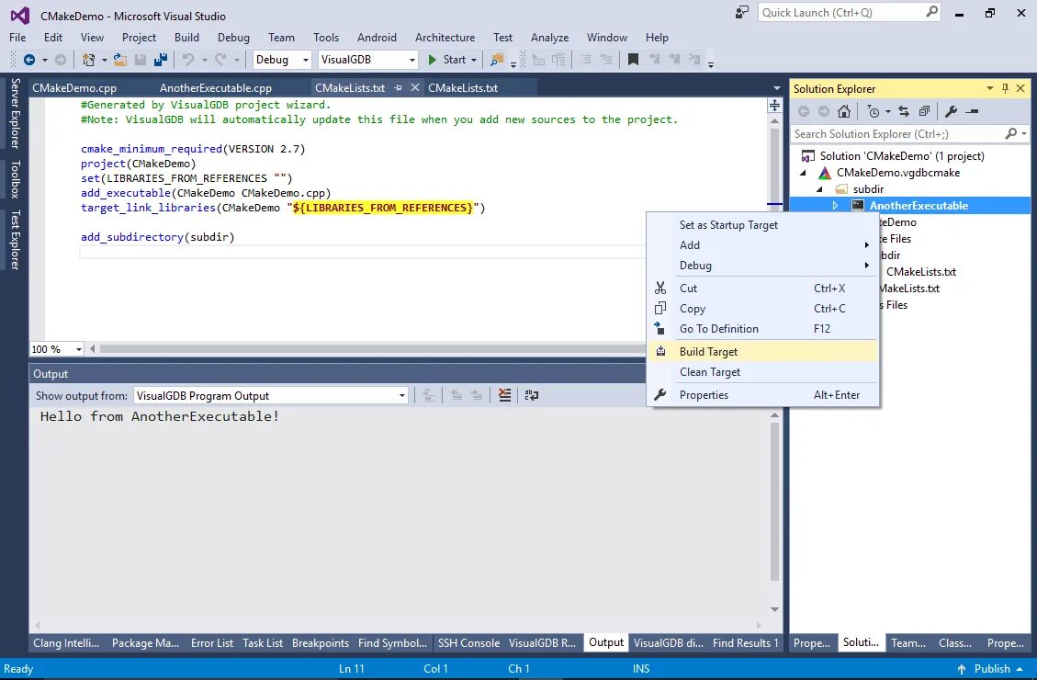This screenshot has height=680, width=1037.
Task: Click the editor split handle above scrollbar
Action: pos(774,105)
